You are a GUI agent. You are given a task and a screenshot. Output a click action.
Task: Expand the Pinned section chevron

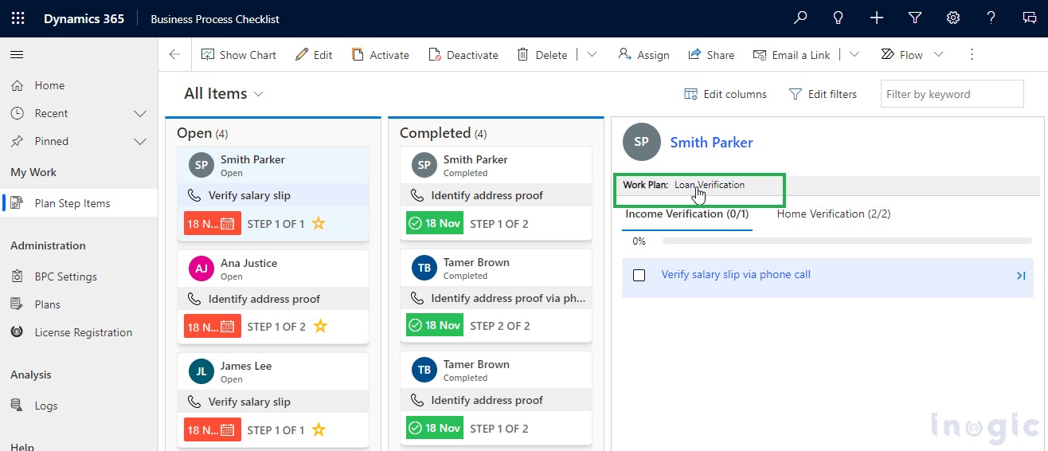click(140, 141)
